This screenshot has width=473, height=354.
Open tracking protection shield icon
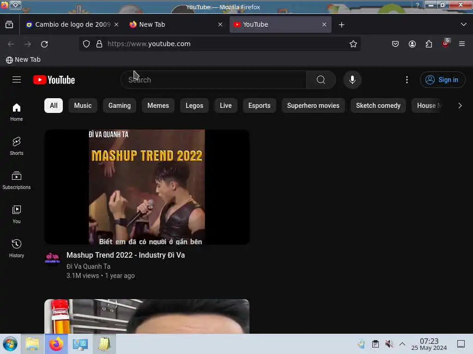[86, 44]
